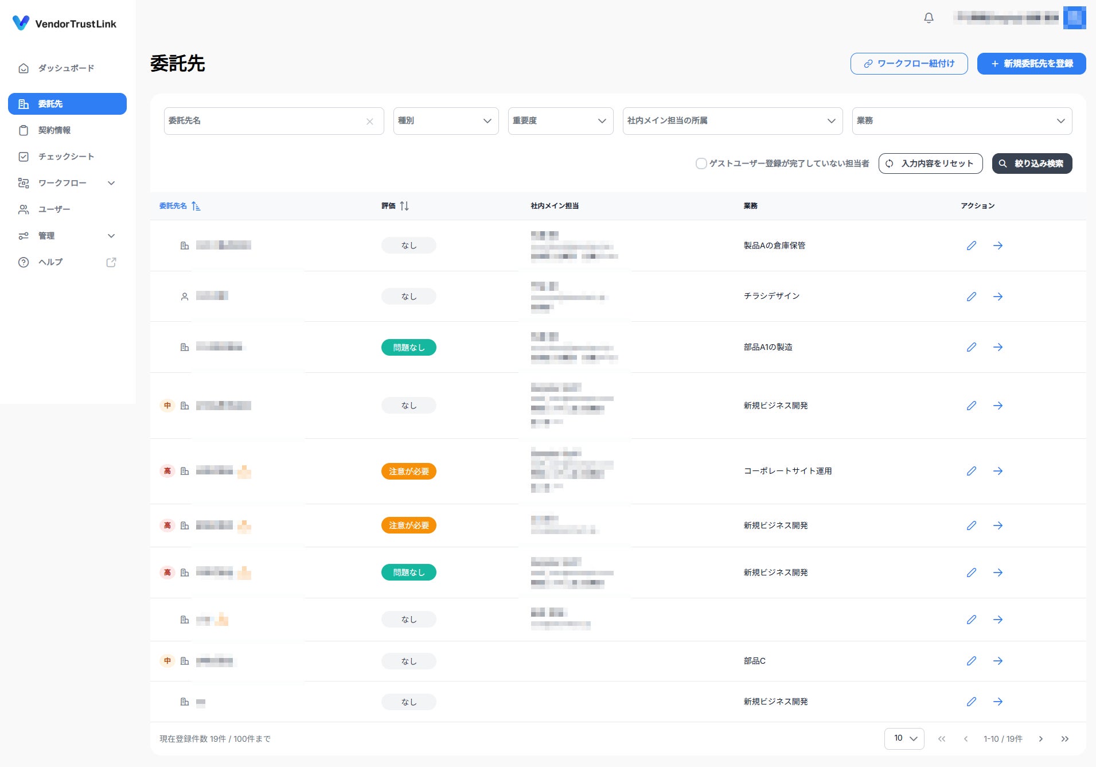
Task: Go to the previous page
Action: tap(966, 739)
